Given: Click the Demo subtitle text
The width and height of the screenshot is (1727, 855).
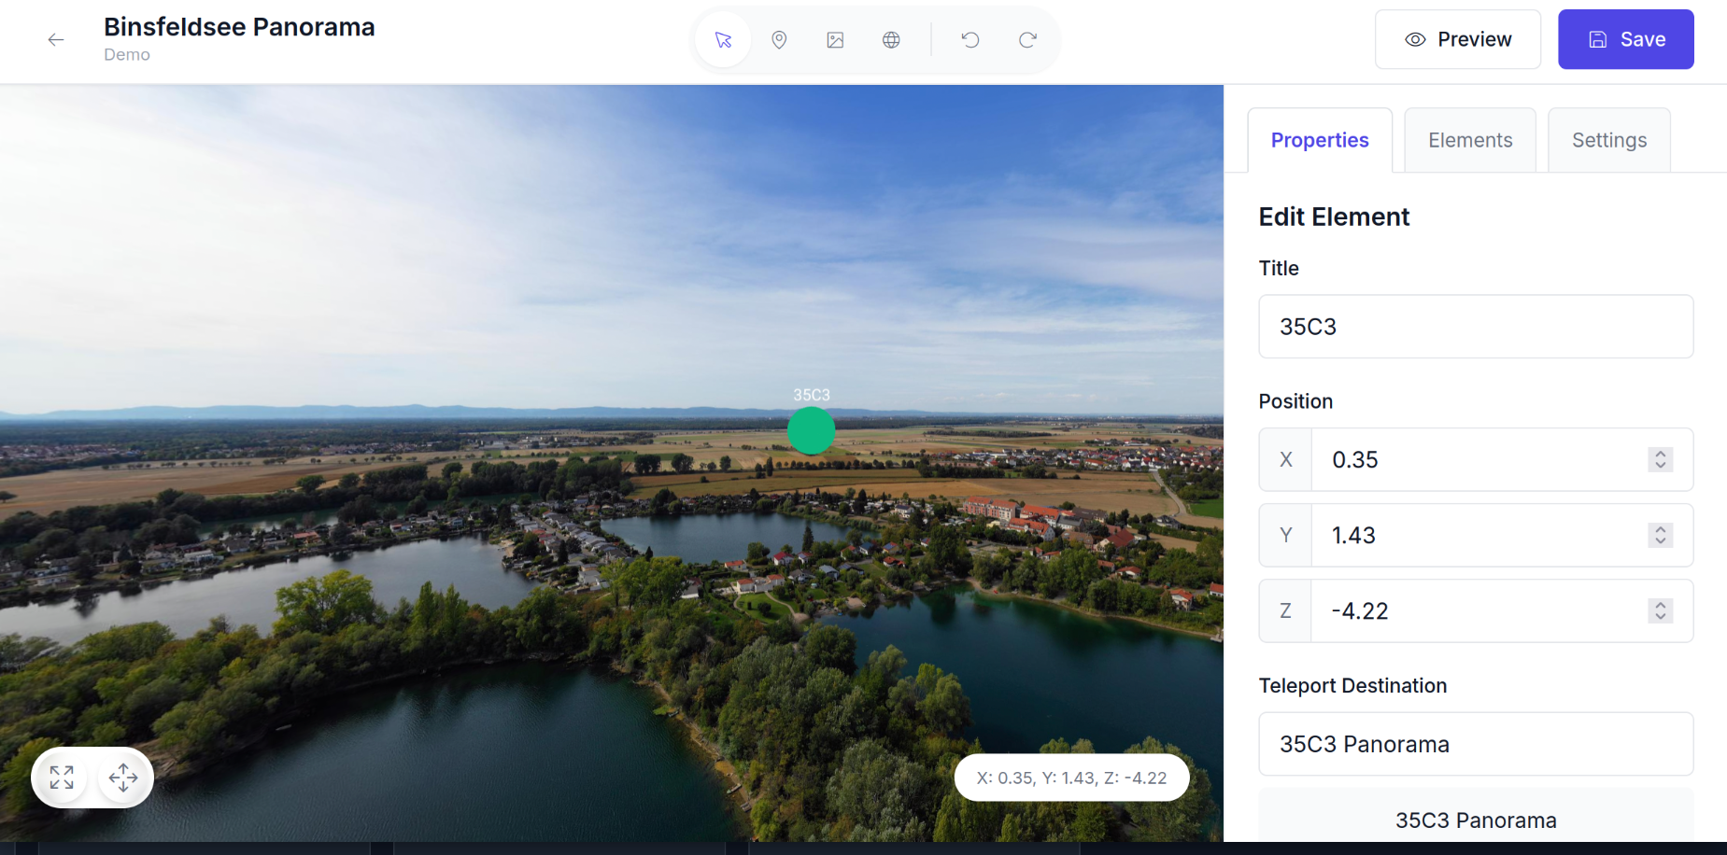Looking at the screenshot, I should (127, 55).
